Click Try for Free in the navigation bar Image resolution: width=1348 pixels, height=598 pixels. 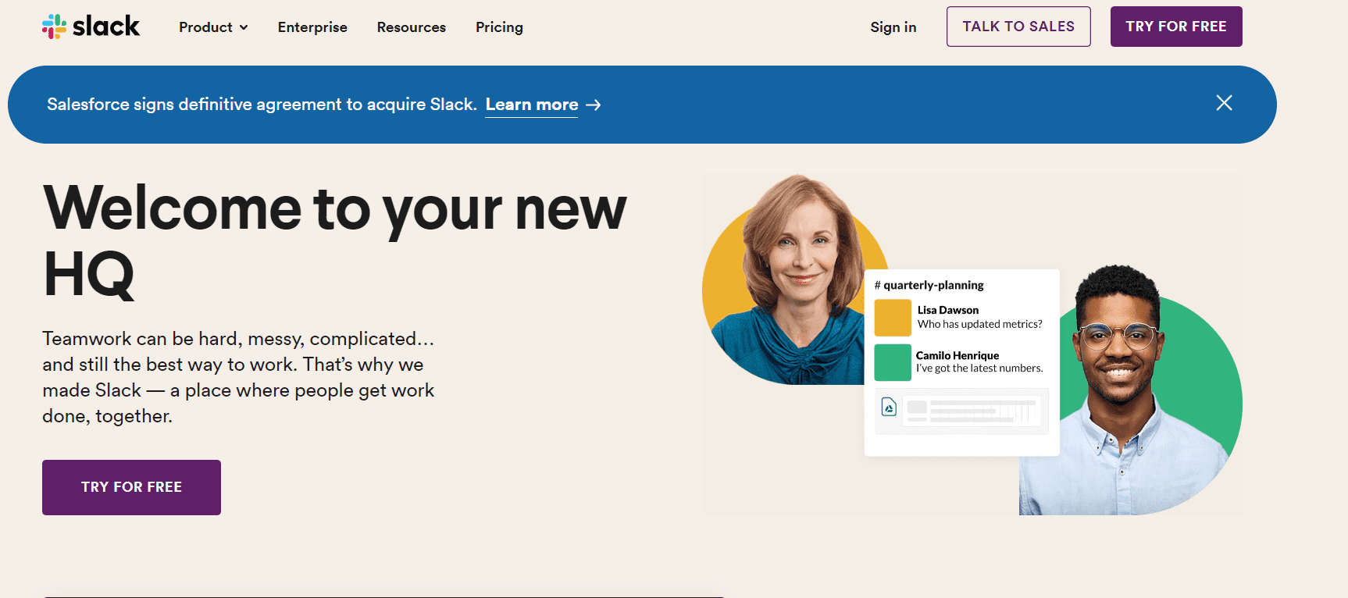coord(1175,27)
